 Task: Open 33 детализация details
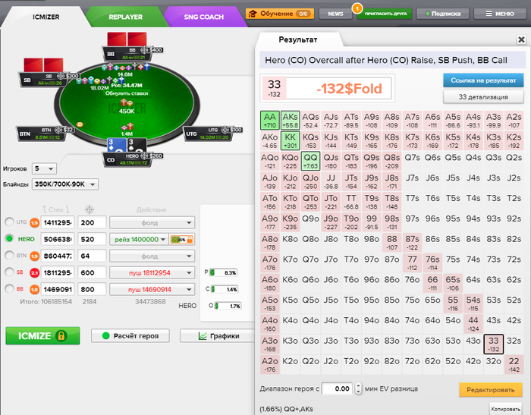coord(483,97)
